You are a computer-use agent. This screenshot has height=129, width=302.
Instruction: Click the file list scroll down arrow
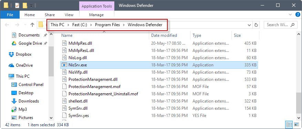pos(299,118)
